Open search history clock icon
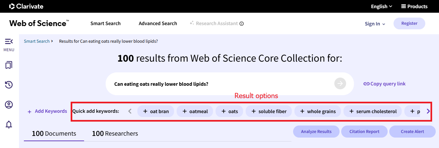This screenshot has width=439, height=148. 9,85
